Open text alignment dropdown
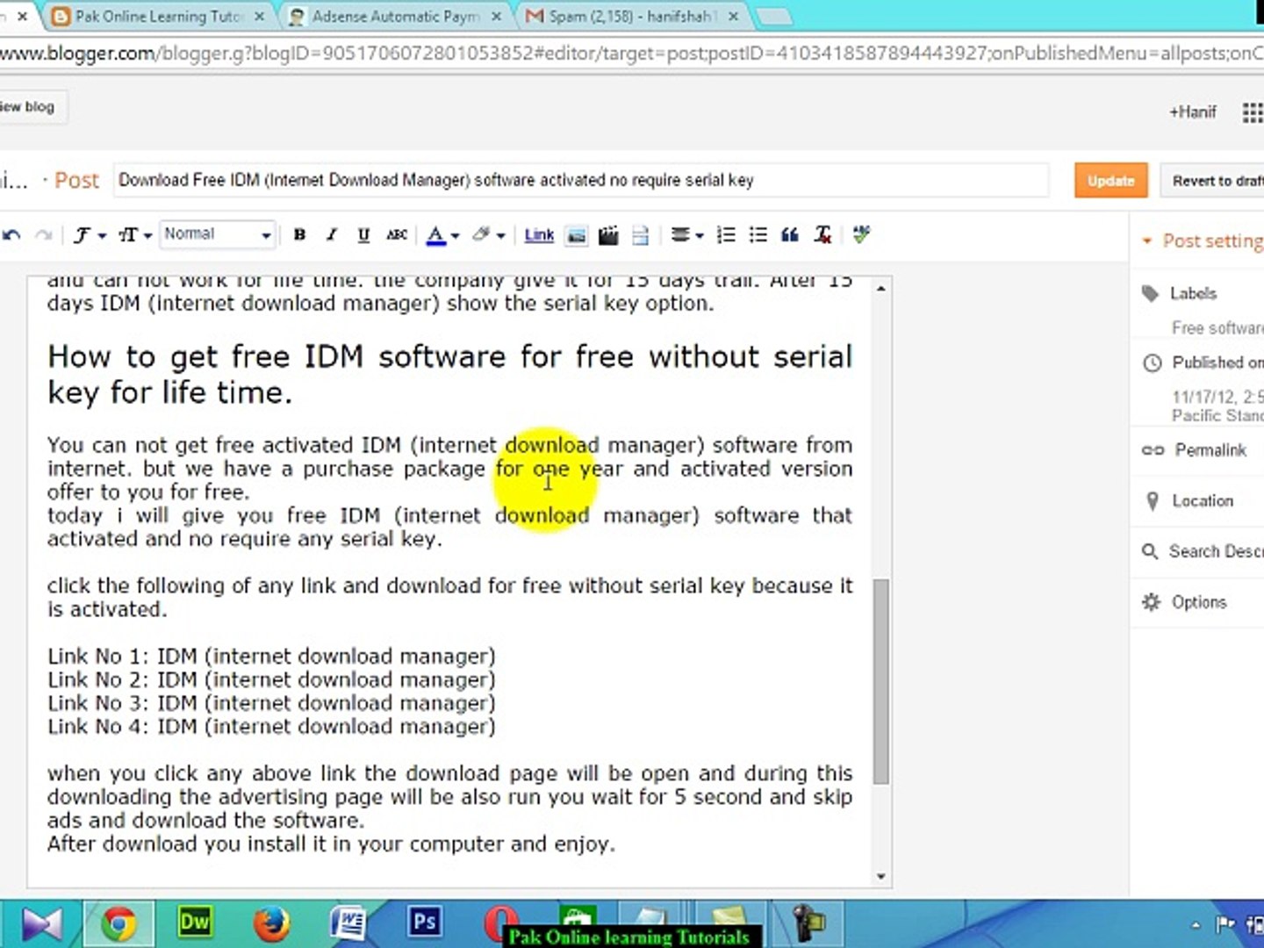This screenshot has width=1264, height=948. coord(687,234)
